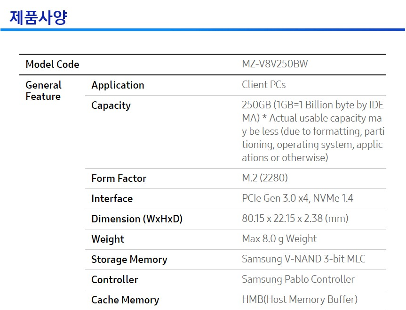Select 'Samsung Pablo Controller' value
Viewport: 406px width, 310px height.
click(298, 279)
